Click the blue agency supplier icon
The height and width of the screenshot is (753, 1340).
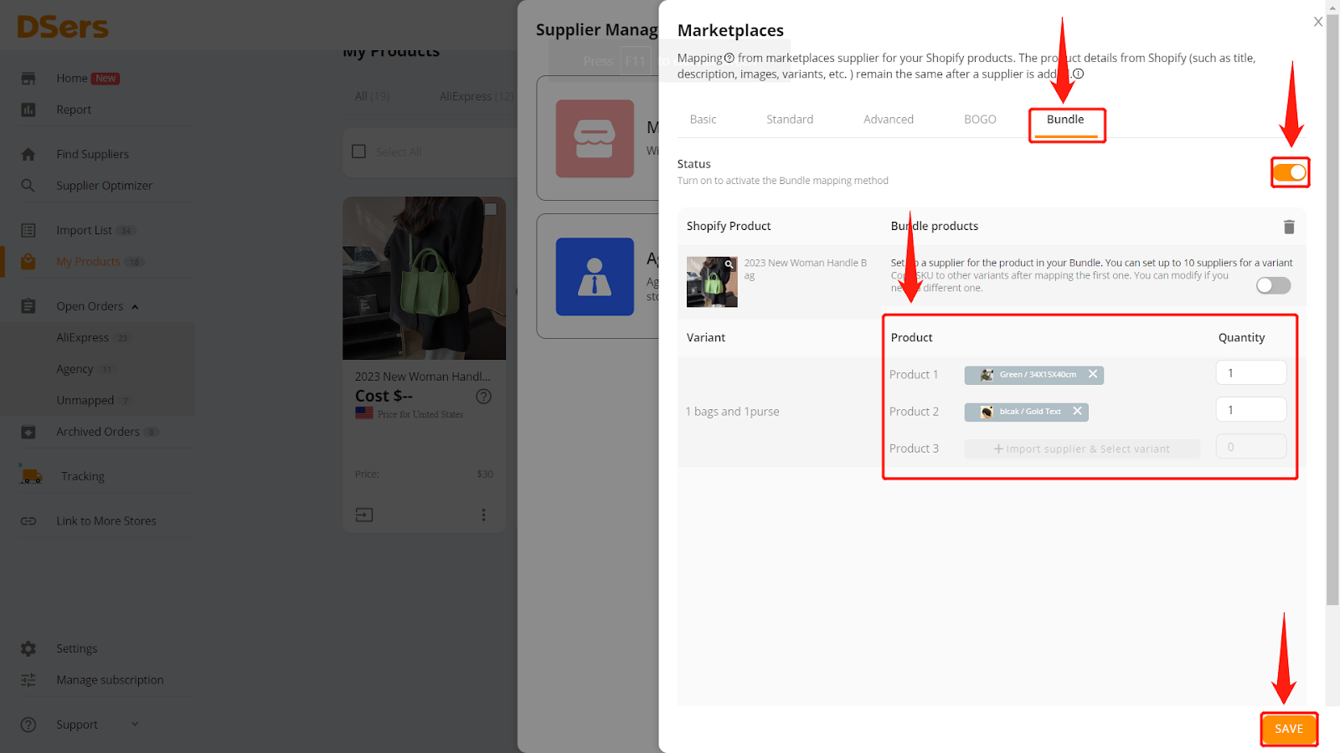tap(595, 277)
